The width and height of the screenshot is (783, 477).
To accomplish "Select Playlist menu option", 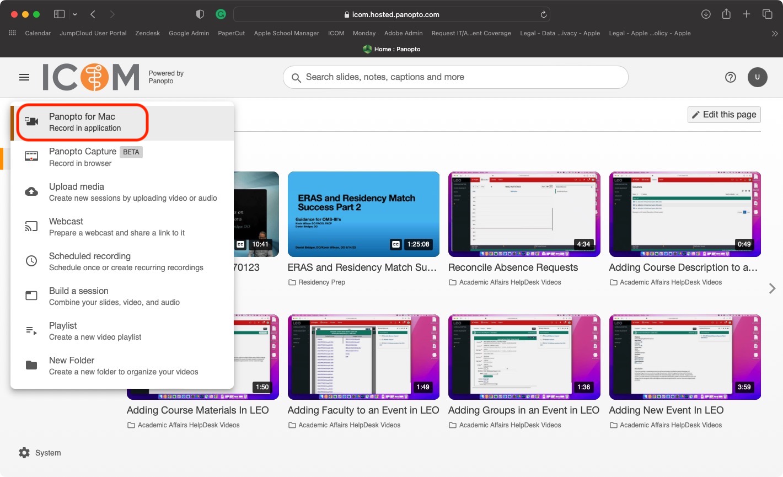I will coord(122,331).
